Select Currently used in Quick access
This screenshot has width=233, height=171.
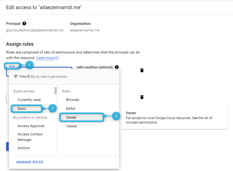29,100
